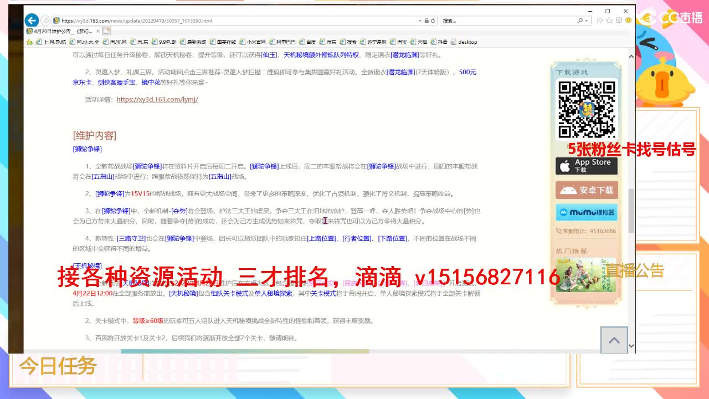Click the Add to favorites bar star
The height and width of the screenshot is (399, 709).
coord(29,42)
